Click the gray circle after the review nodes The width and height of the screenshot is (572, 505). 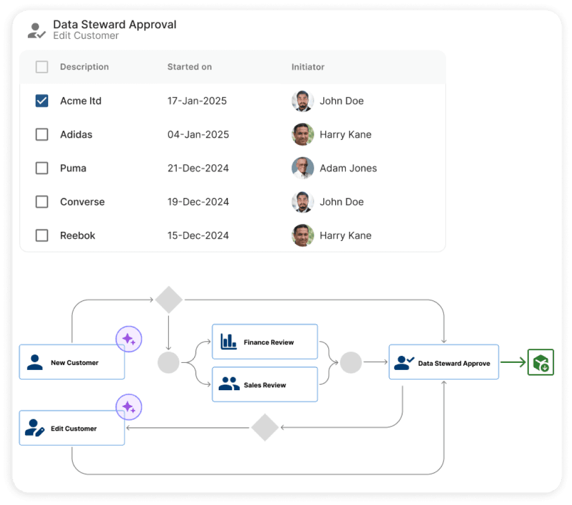pyautogui.click(x=351, y=362)
